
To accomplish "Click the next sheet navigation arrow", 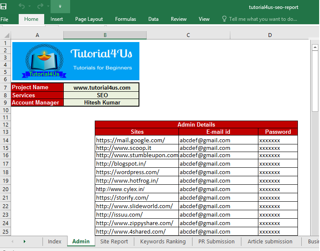I will (25, 241).
